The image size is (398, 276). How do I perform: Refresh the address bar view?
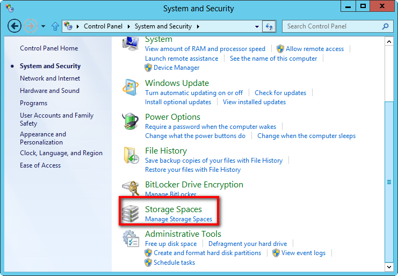coord(269,26)
